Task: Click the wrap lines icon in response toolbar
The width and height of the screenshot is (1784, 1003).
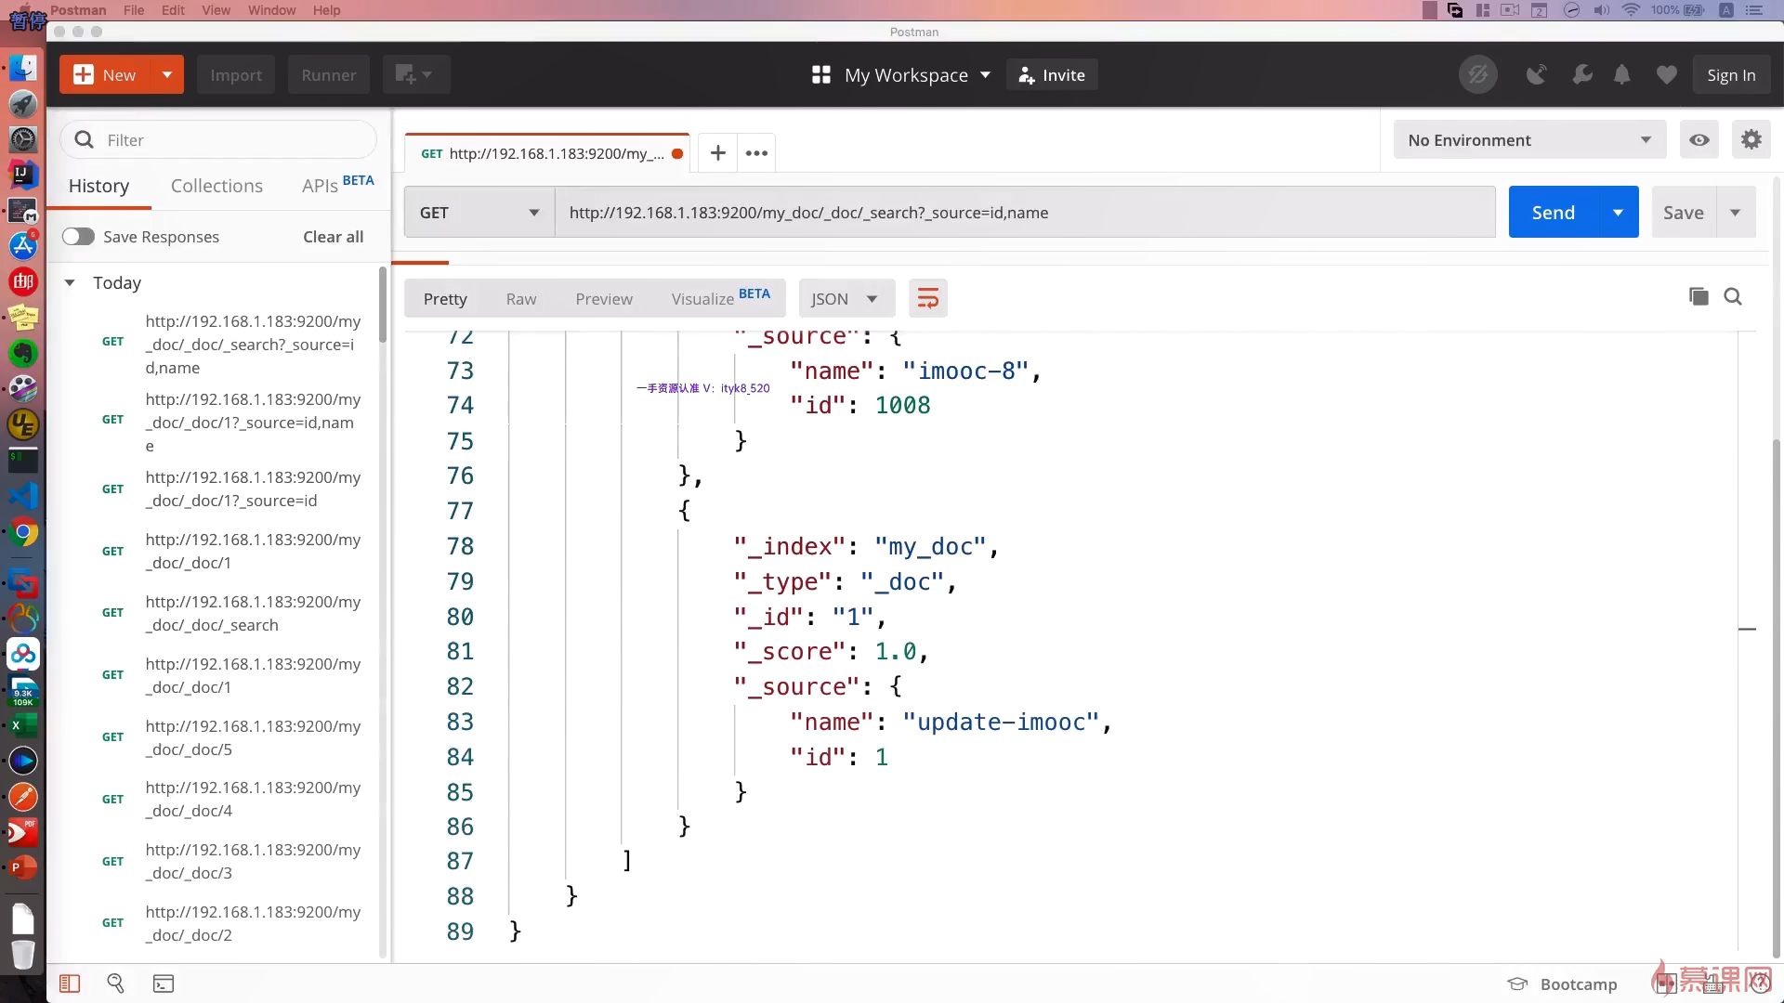Action: 927,298
